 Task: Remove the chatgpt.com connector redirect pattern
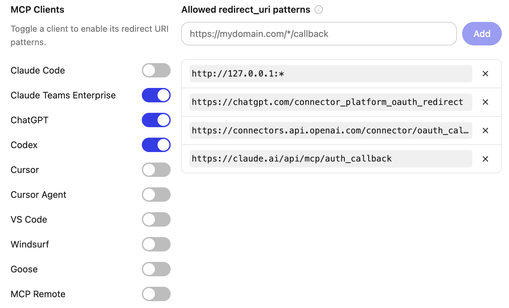pyautogui.click(x=485, y=102)
